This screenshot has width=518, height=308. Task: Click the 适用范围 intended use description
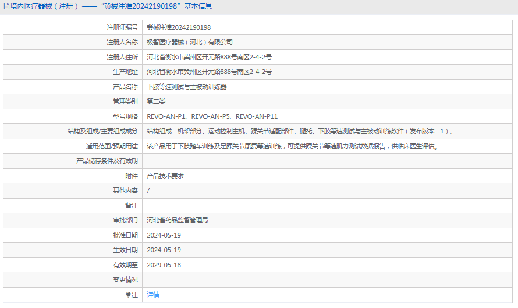293,146
